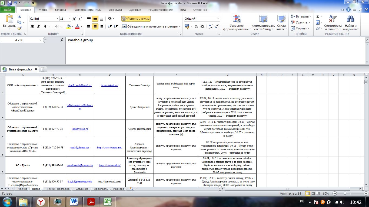Expand Объединить и поместить в центре arrow
The height and width of the screenshot is (207, 369).
tap(180, 26)
